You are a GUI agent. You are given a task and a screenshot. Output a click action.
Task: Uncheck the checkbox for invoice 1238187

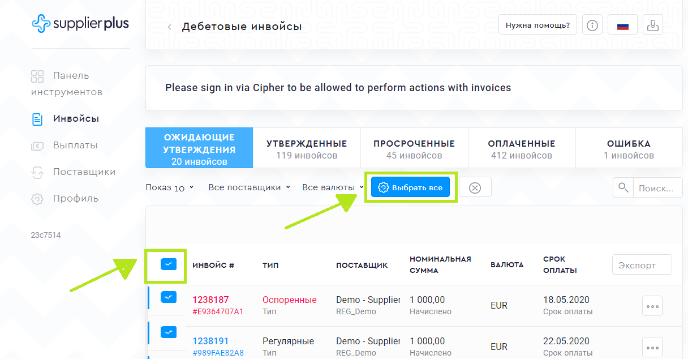169,297
